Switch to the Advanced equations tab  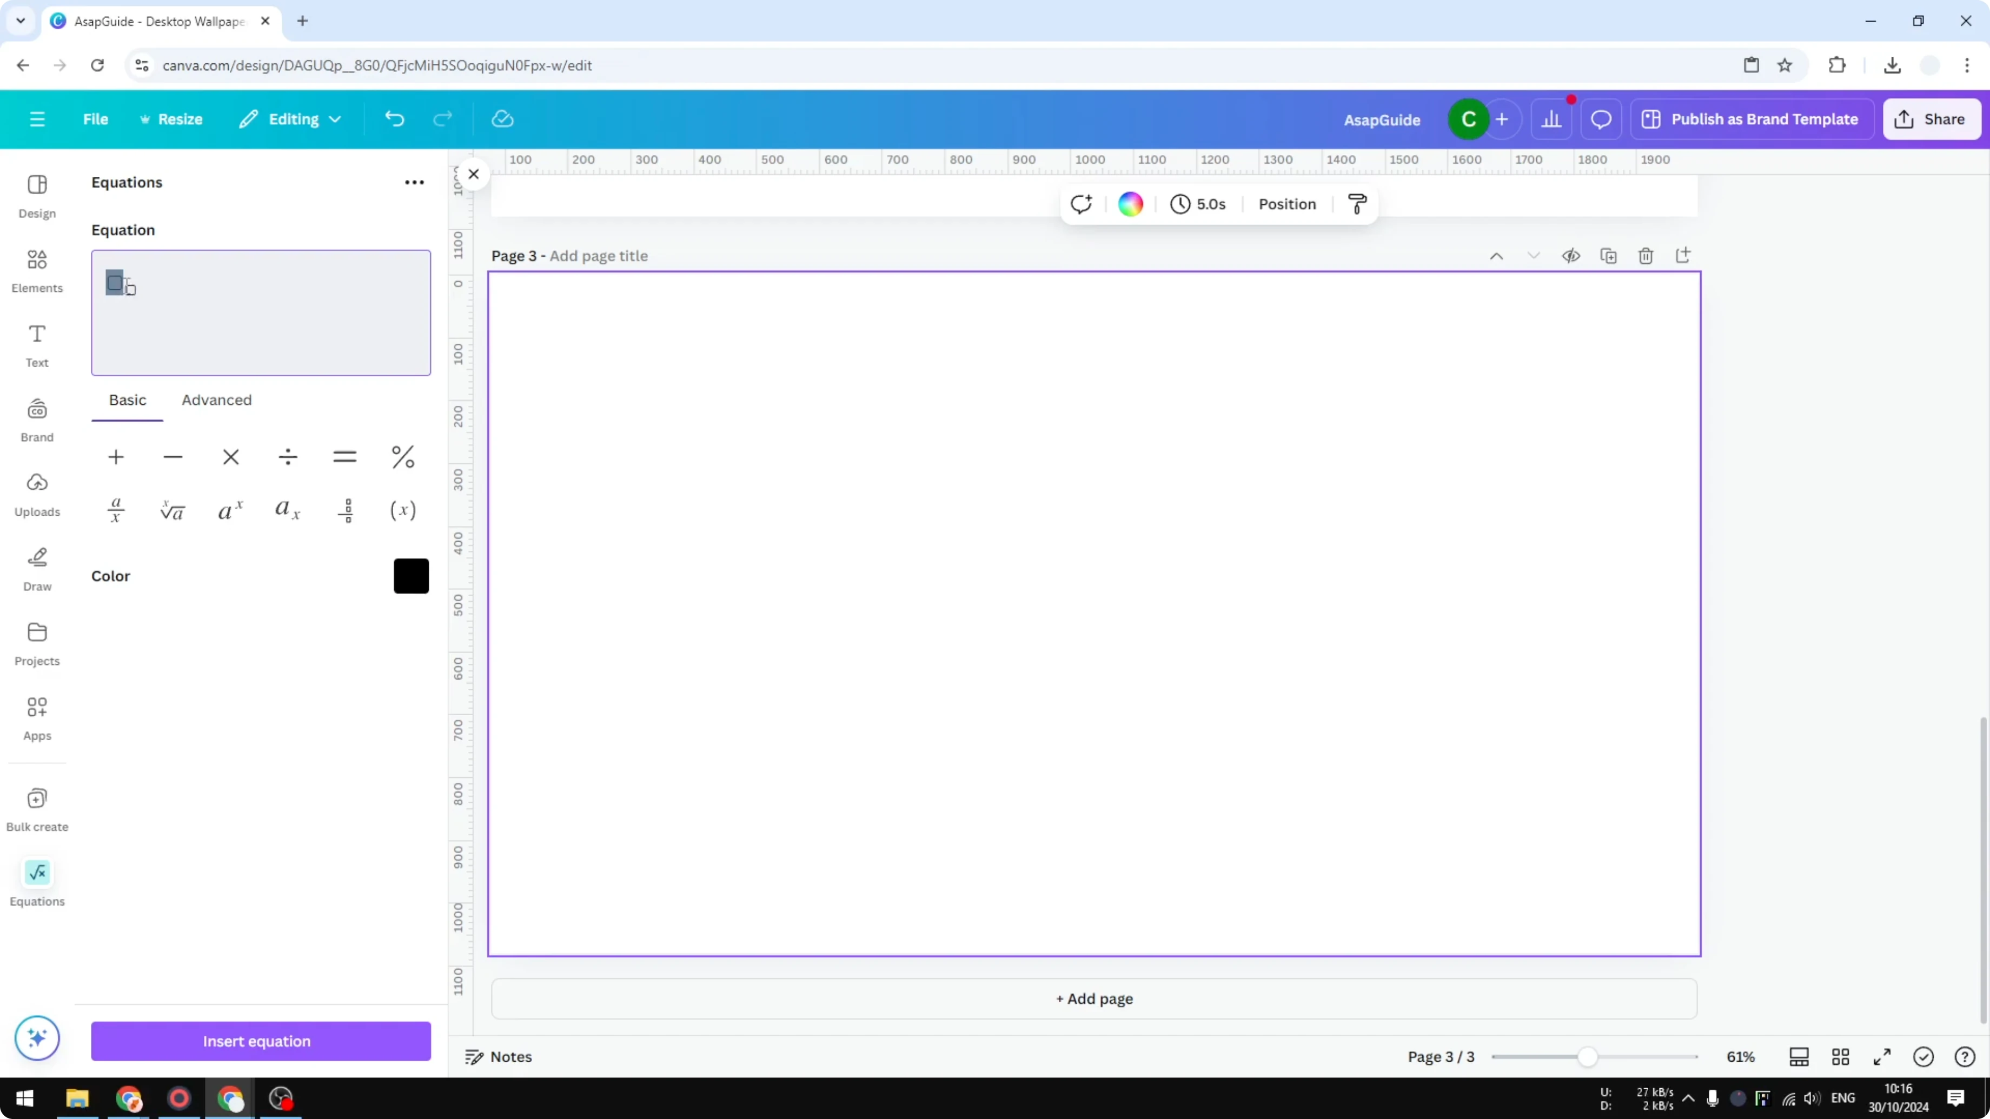(216, 400)
